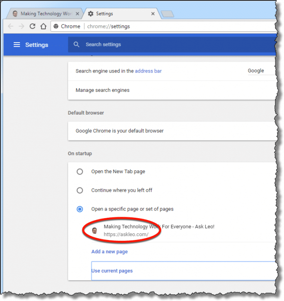Go to the home page icon
284x301 pixels.
coord(44,26)
